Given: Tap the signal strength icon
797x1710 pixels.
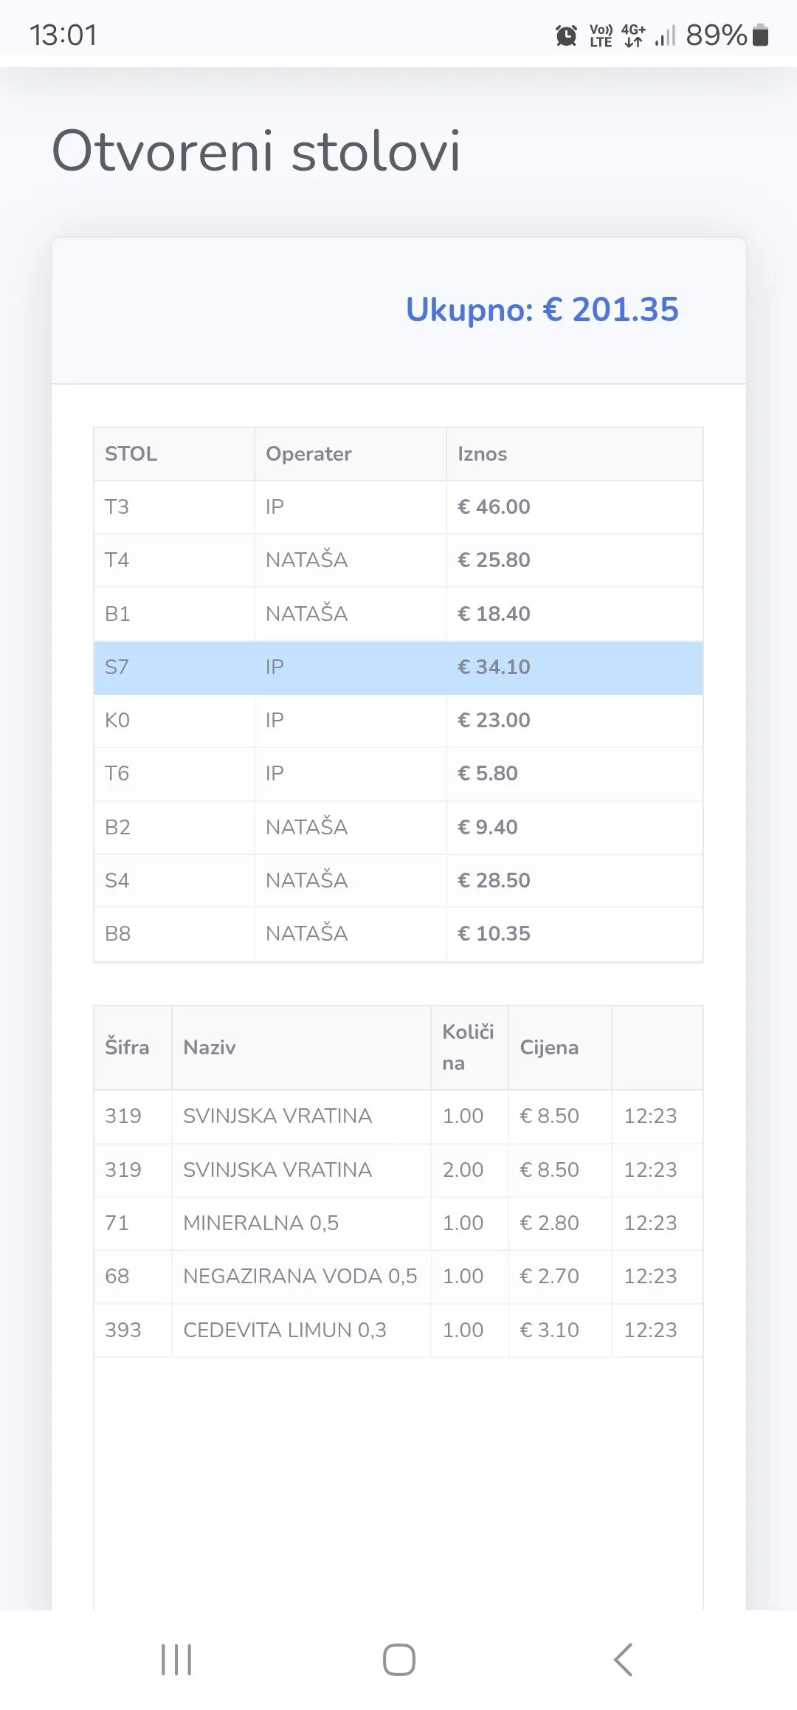Looking at the screenshot, I should (x=665, y=35).
